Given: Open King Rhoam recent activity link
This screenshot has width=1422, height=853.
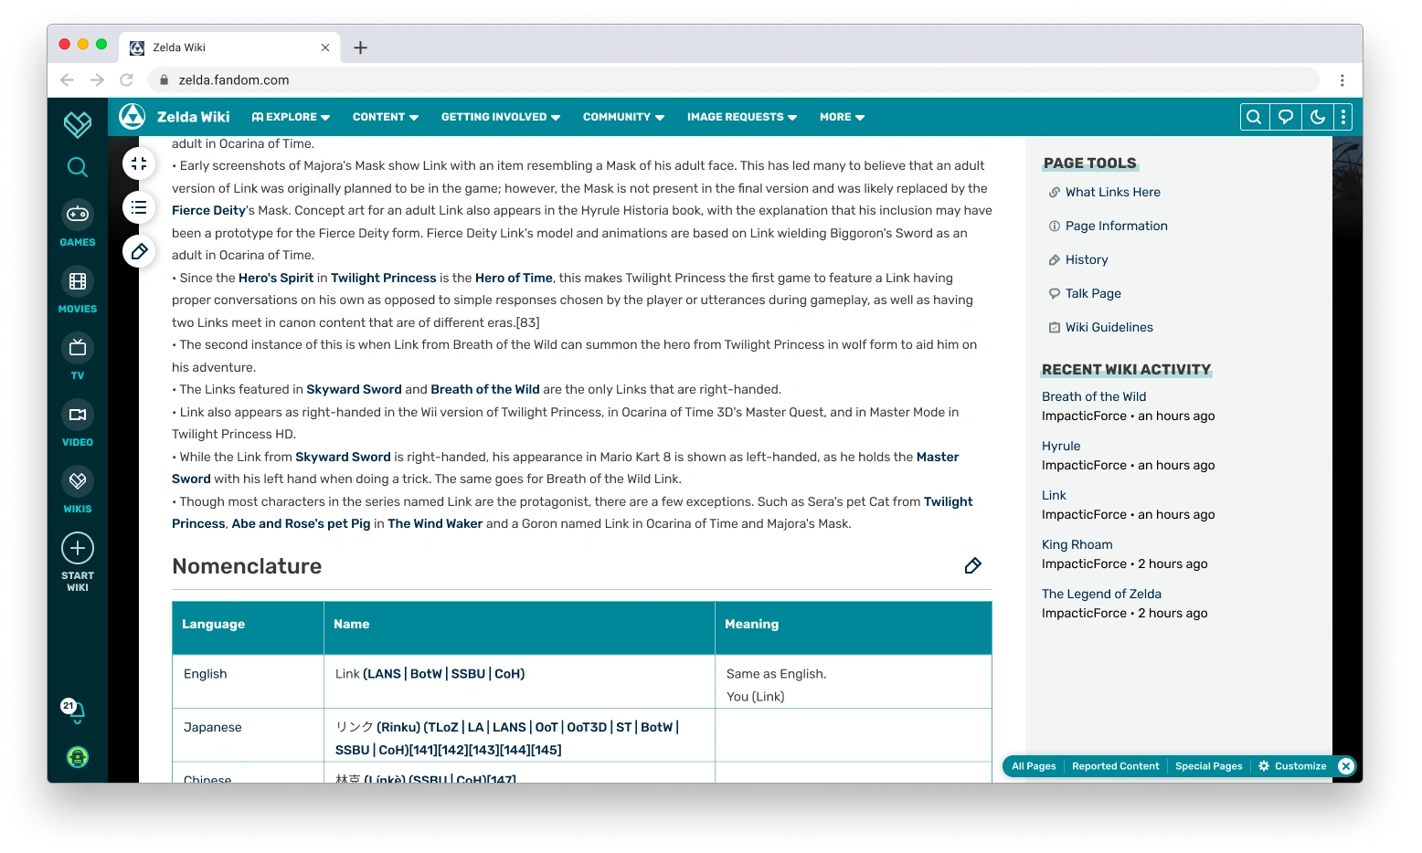Looking at the screenshot, I should (1077, 544).
